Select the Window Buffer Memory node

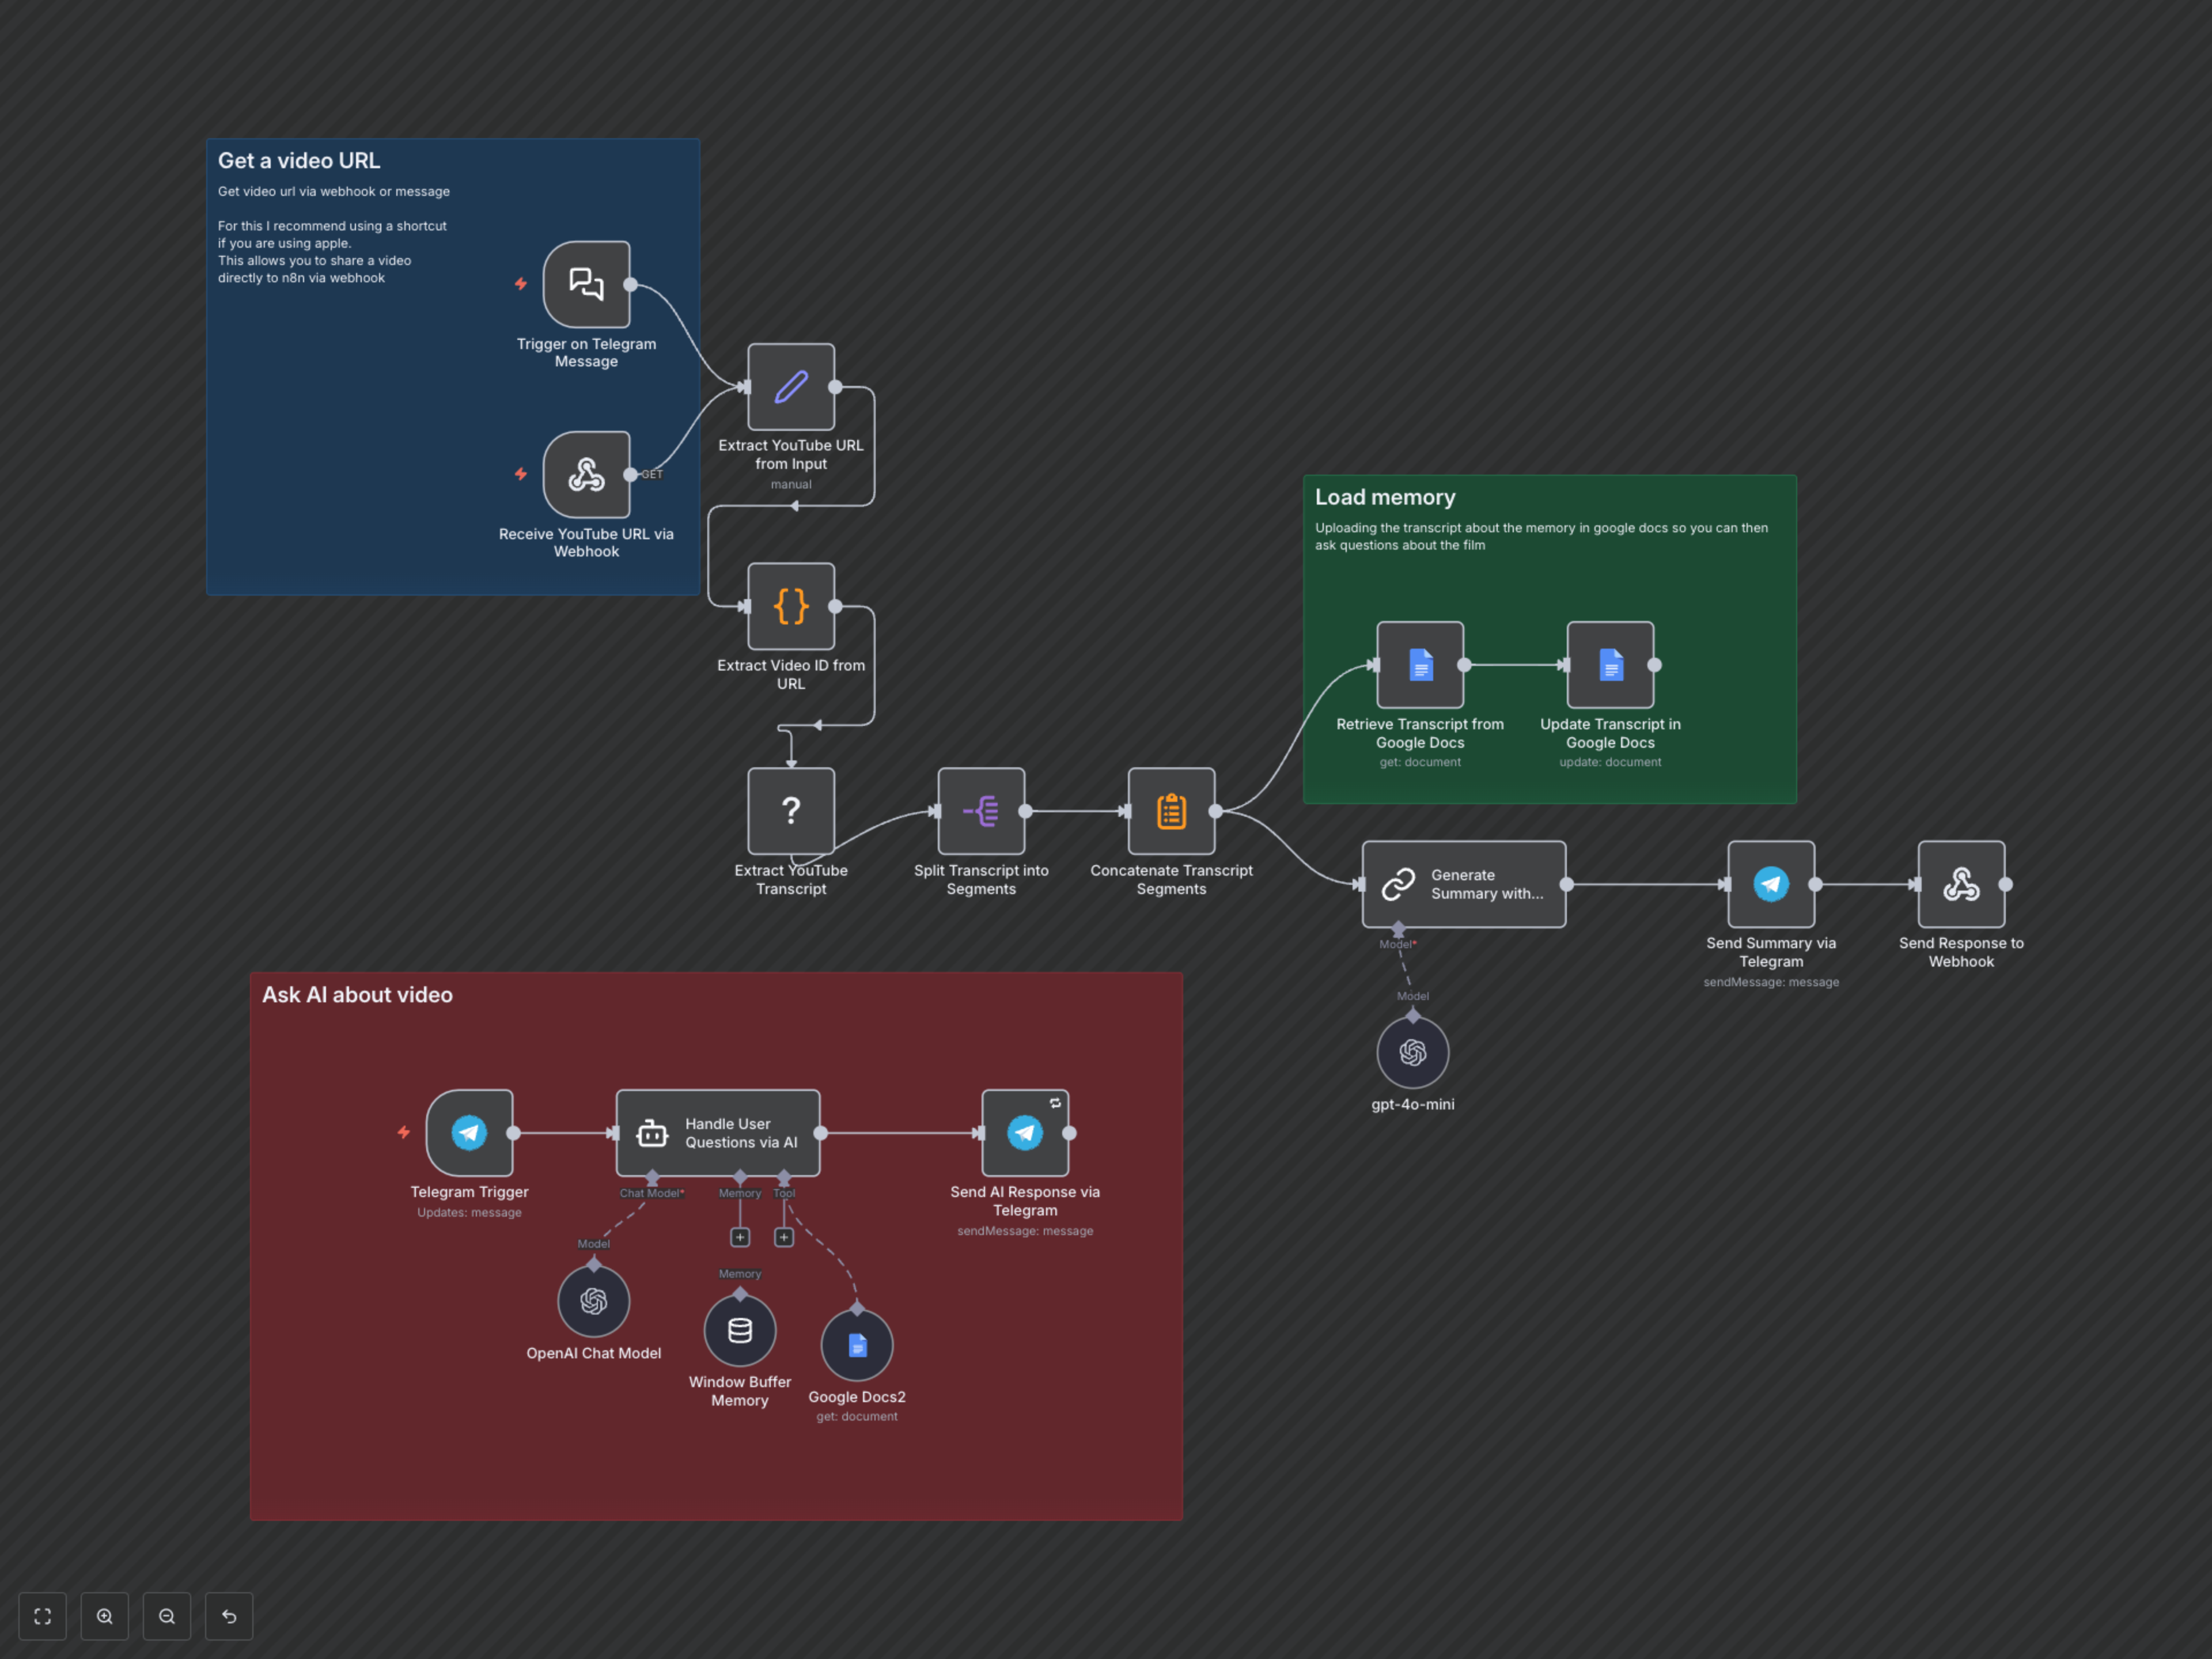point(739,1330)
